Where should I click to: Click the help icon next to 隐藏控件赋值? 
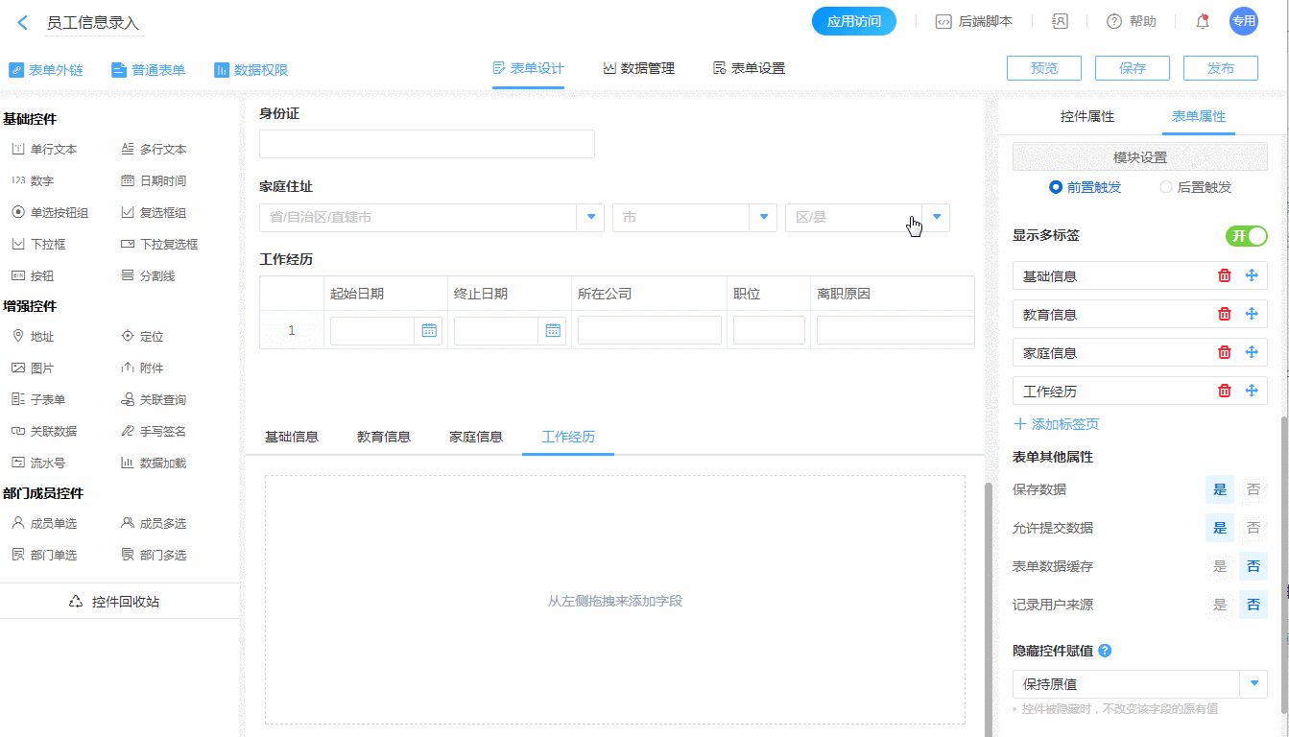click(1105, 651)
